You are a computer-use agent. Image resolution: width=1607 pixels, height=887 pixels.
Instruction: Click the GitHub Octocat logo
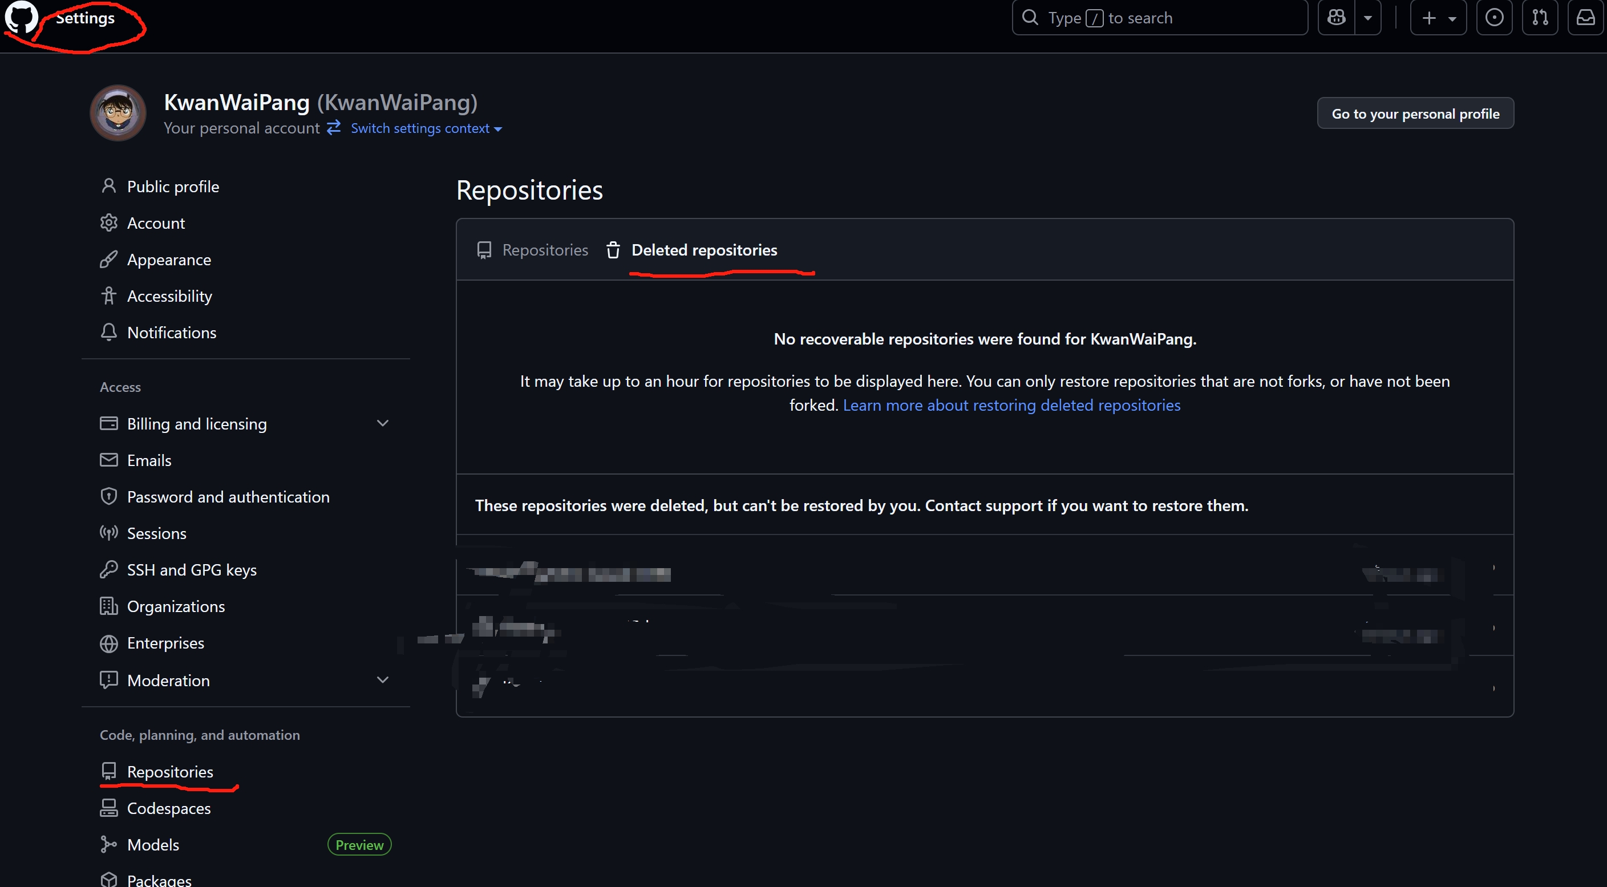point(21,18)
